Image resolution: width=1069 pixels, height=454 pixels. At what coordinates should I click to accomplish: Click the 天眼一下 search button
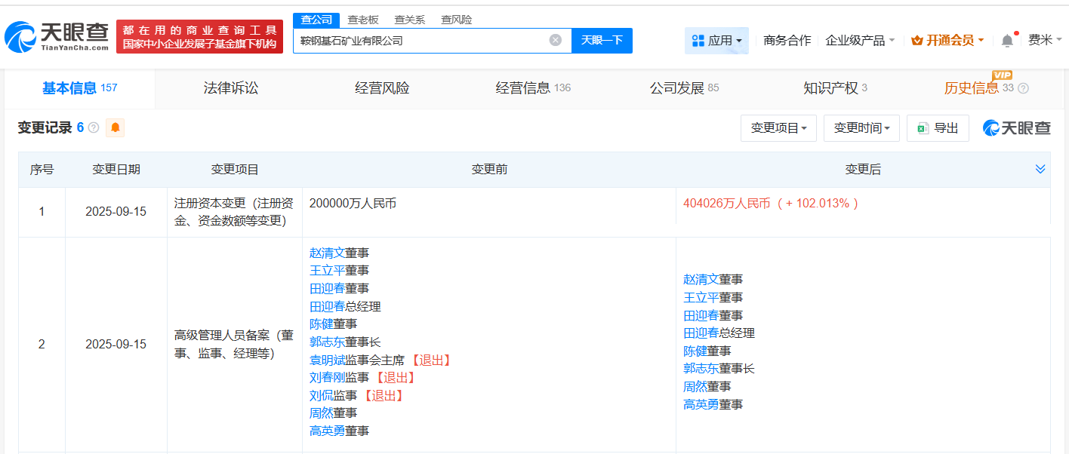(602, 40)
